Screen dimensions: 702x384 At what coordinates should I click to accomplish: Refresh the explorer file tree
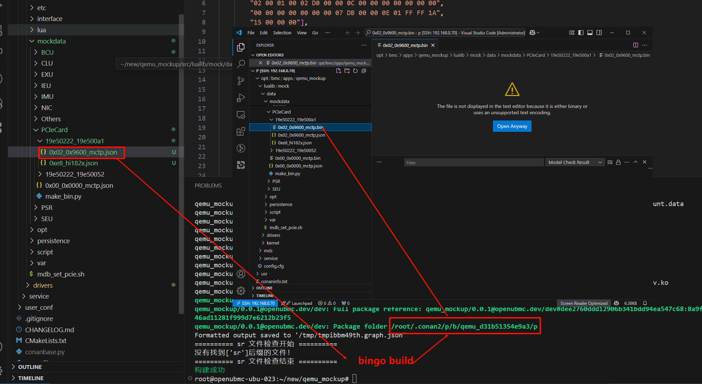click(355, 71)
